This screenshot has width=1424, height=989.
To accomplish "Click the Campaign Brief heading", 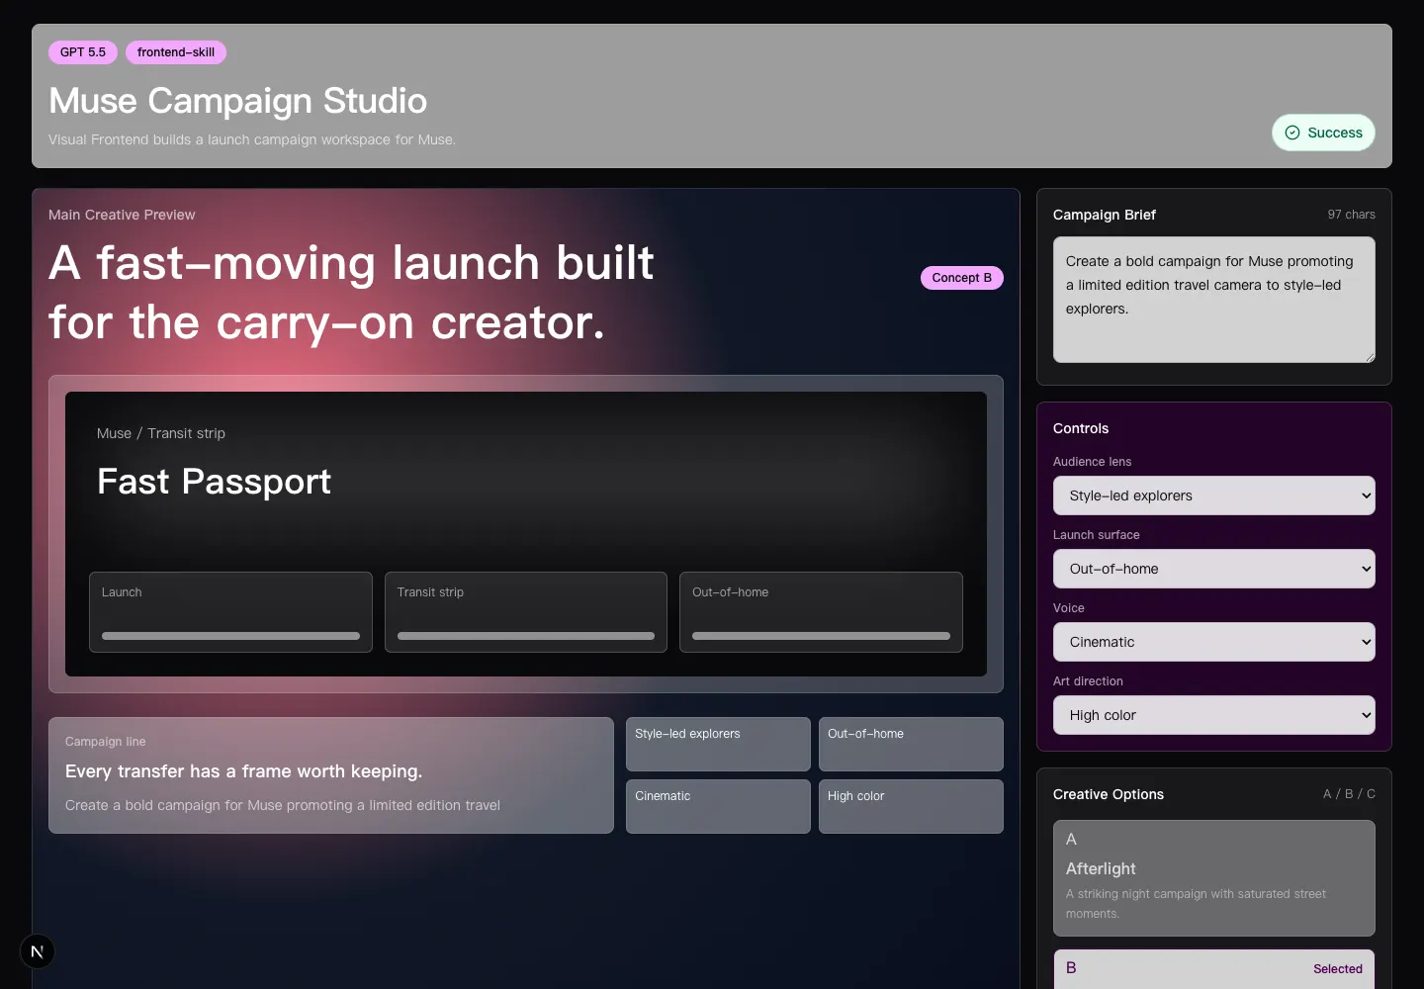I will (x=1105, y=215).
